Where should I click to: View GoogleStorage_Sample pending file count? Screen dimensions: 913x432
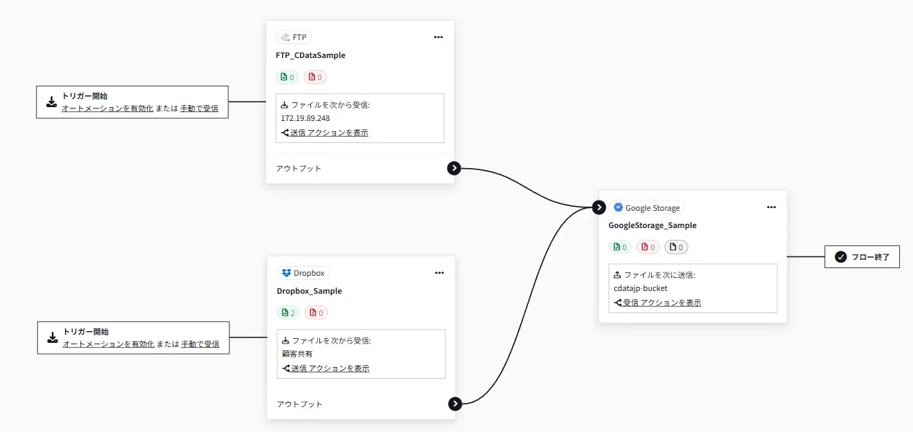(677, 247)
